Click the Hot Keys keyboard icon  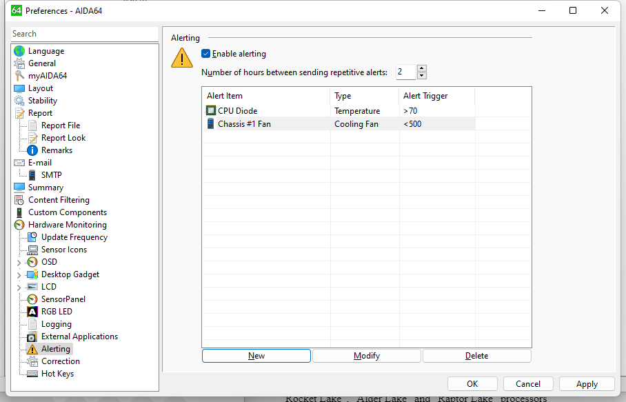coord(32,374)
